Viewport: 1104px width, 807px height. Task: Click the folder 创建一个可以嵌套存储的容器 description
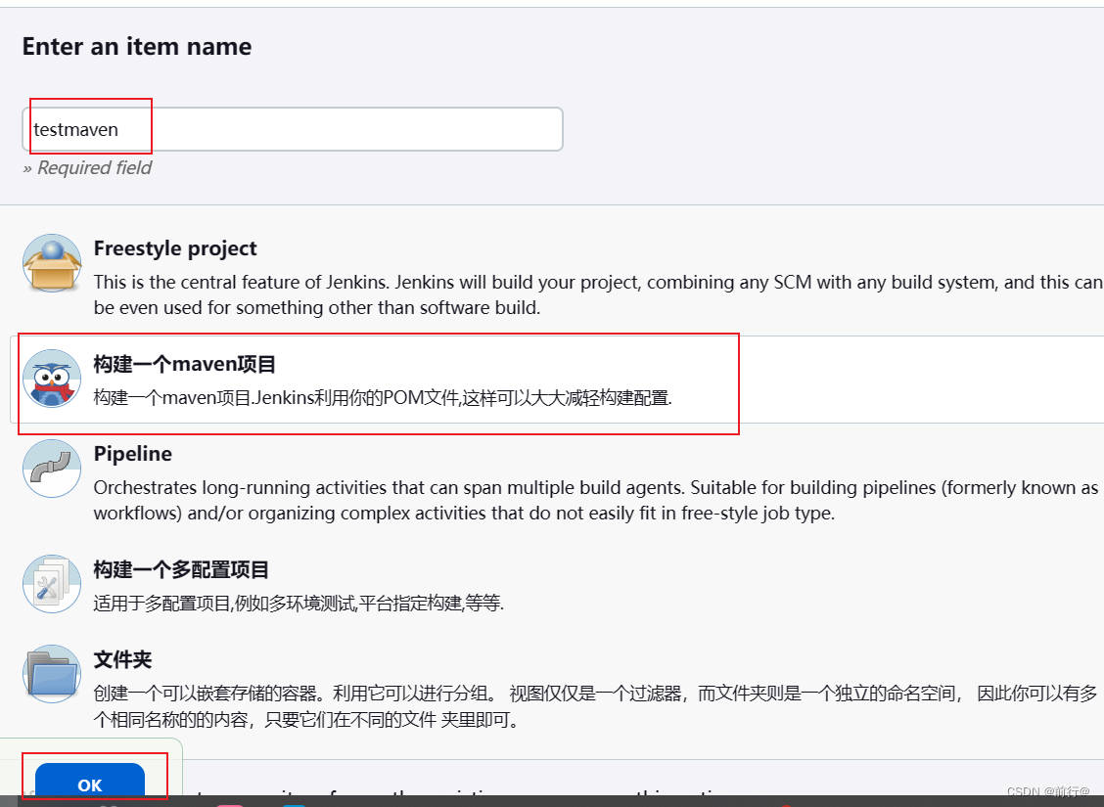596,706
